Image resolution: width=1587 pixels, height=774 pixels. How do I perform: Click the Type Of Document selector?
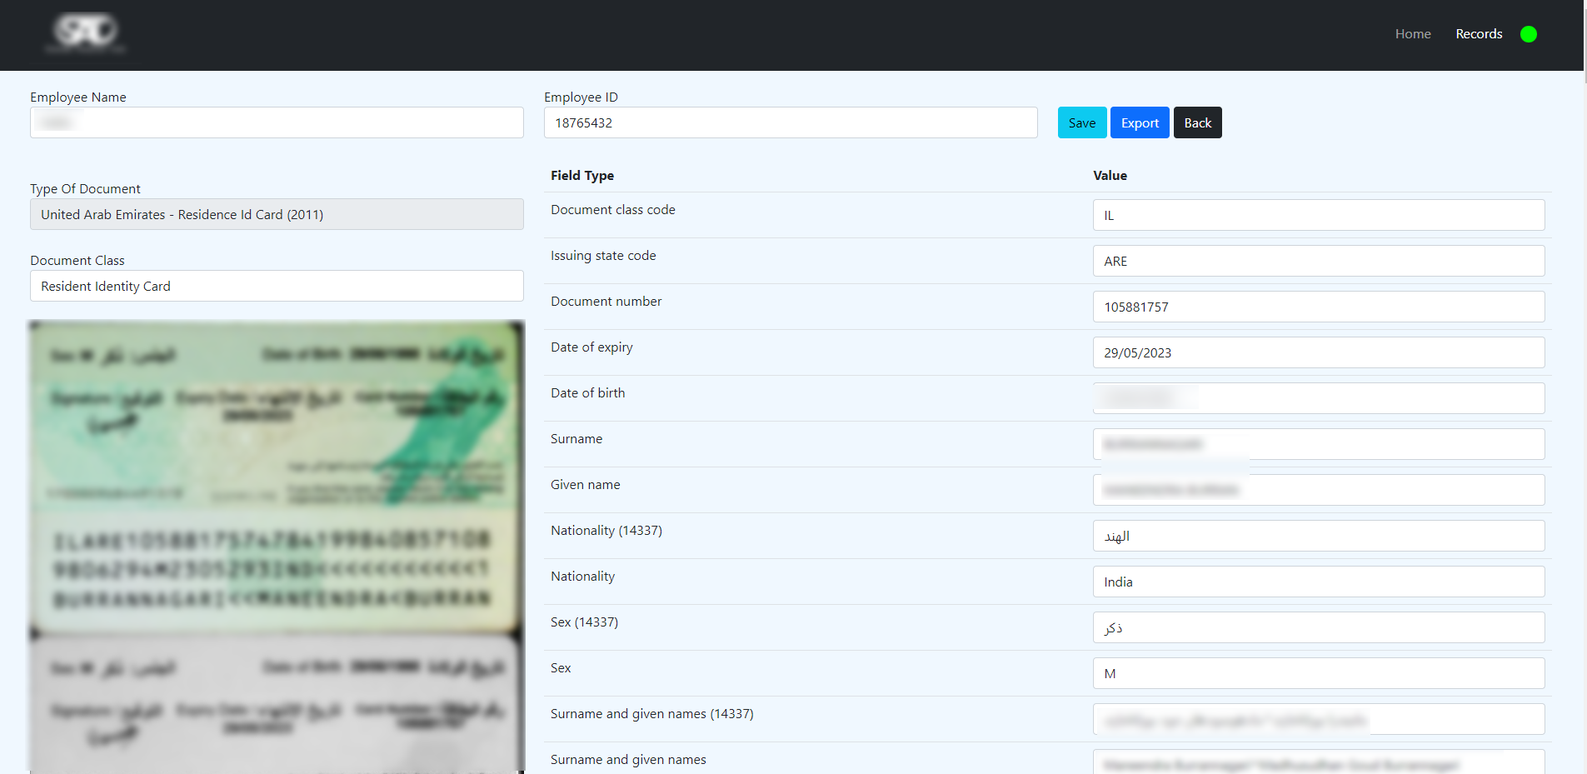point(277,214)
